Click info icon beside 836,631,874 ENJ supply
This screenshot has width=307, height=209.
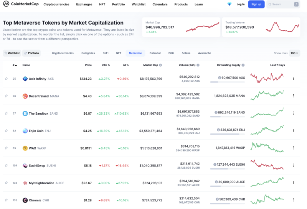pos(218,130)
